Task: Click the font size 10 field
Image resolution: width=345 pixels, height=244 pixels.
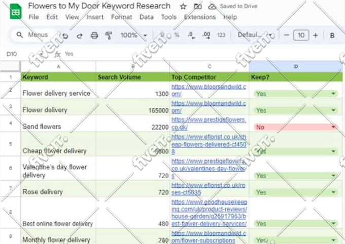Action: (x=301, y=35)
